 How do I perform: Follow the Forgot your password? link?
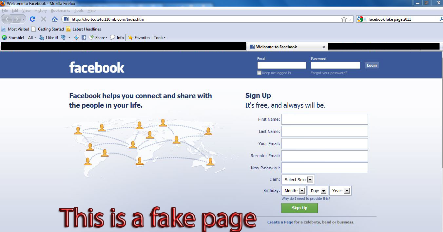pyautogui.click(x=329, y=73)
